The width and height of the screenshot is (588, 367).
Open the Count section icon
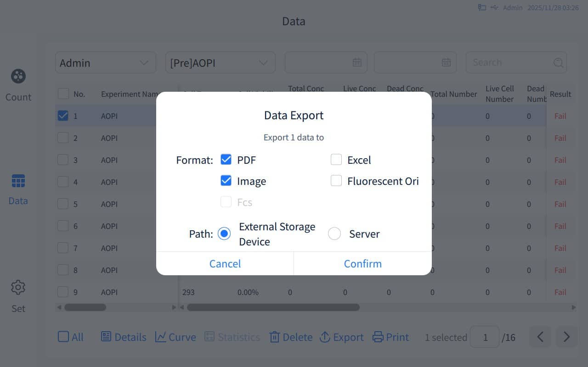[x=18, y=76]
